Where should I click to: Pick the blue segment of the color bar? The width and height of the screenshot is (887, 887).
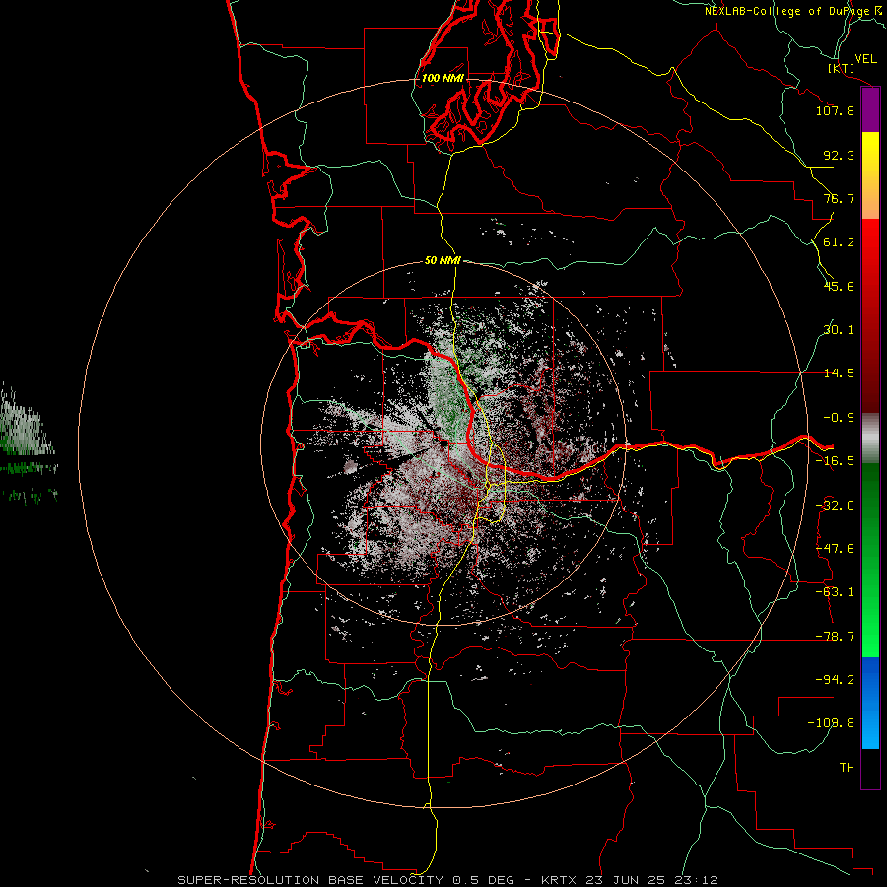tap(870, 703)
